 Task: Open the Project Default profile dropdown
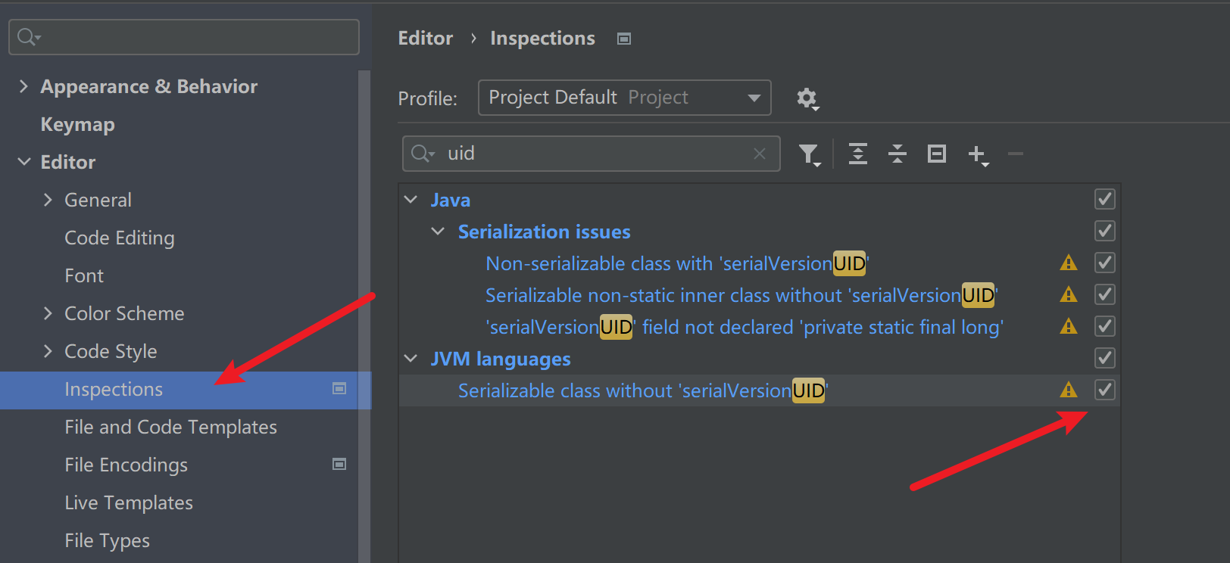[x=625, y=98]
